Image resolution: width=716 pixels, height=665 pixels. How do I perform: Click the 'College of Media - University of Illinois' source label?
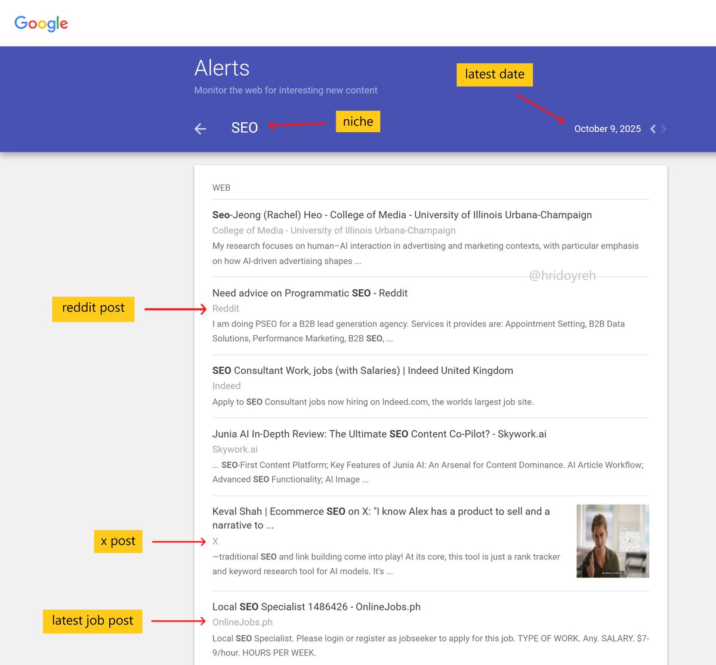point(334,230)
